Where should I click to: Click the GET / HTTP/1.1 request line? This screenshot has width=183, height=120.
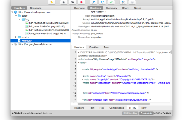click(98, 12)
